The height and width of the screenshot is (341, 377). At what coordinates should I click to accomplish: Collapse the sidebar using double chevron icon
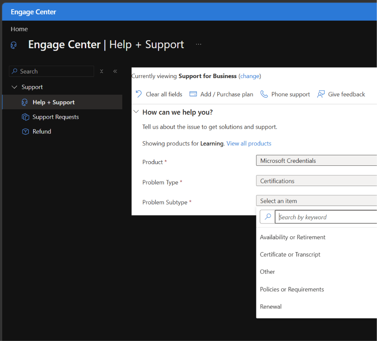tap(115, 71)
